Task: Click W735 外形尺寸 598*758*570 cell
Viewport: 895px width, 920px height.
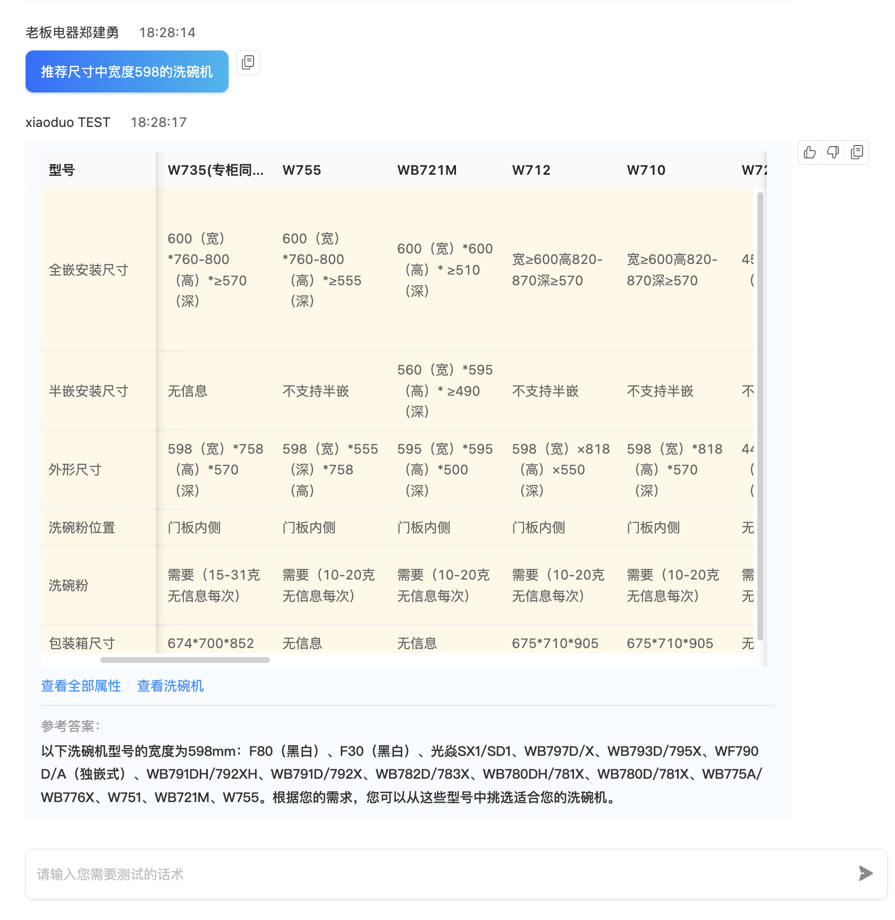Action: 215,470
